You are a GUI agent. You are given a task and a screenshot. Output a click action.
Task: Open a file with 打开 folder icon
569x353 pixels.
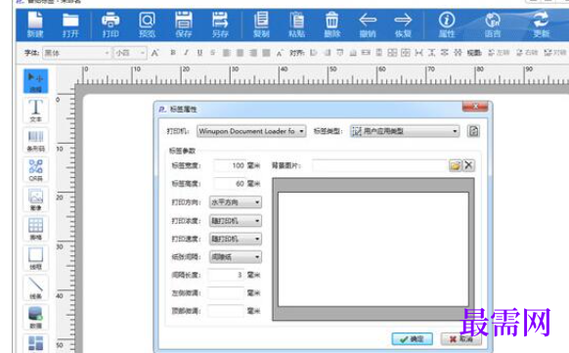click(x=70, y=24)
